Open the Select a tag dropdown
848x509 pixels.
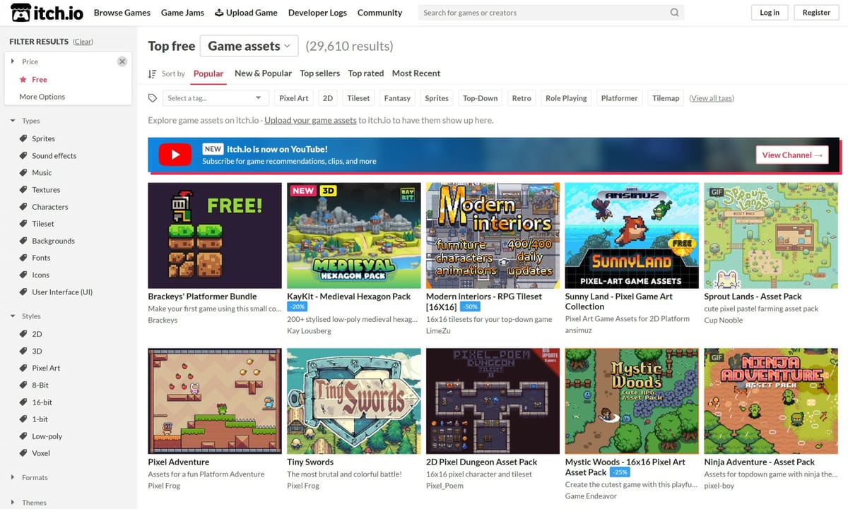coord(216,98)
